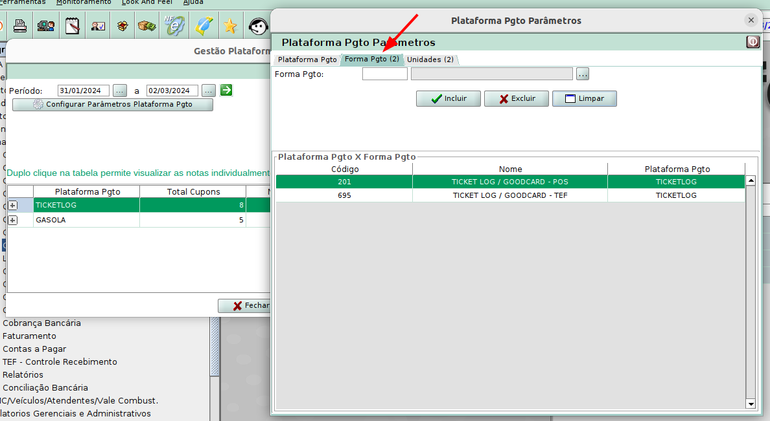Expand the GASOLA row
Image resolution: width=770 pixels, height=421 pixels.
13,221
